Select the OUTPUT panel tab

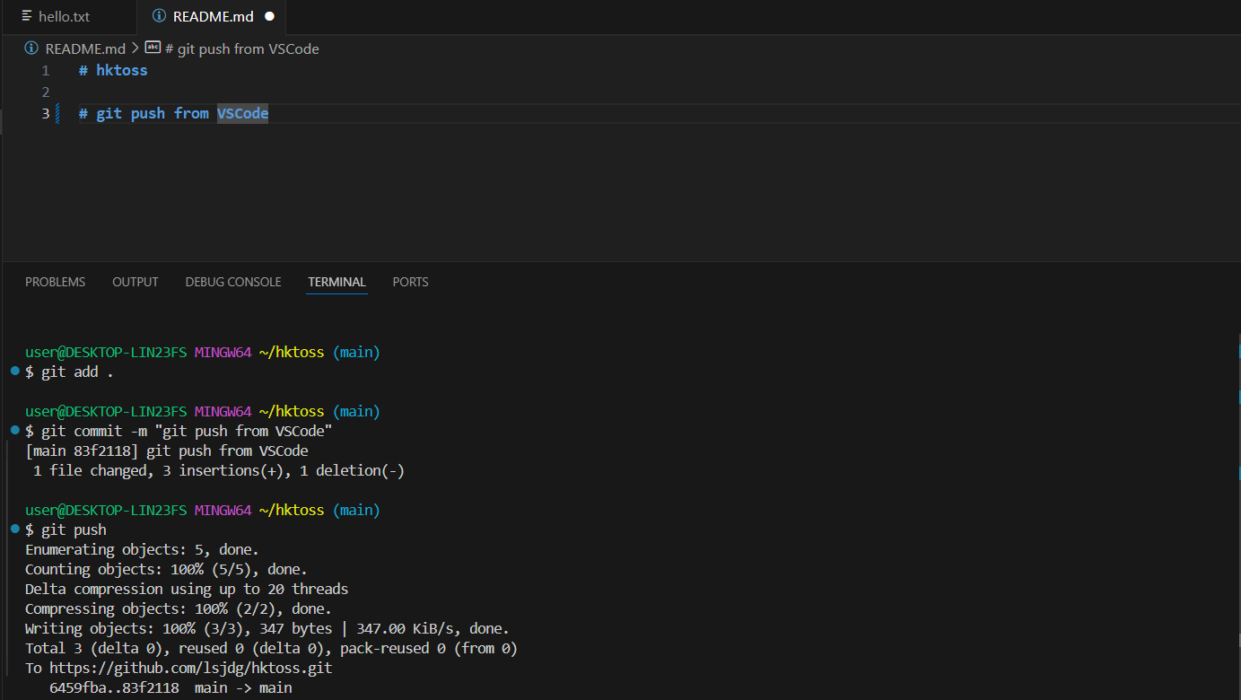coord(135,282)
